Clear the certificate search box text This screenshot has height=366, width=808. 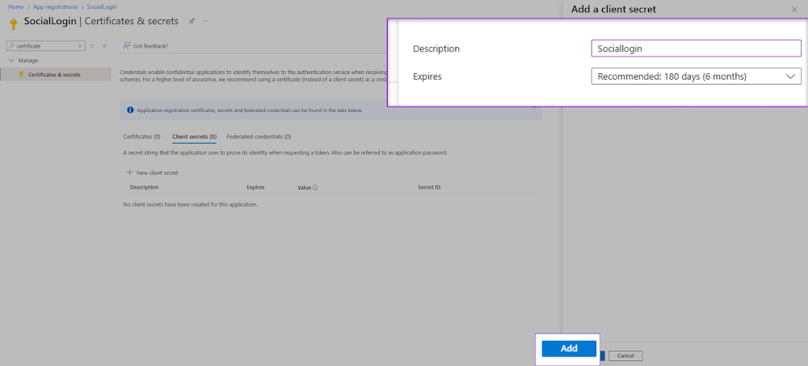tap(80, 46)
